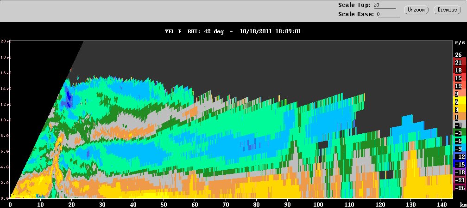Image resolution: width=467 pixels, height=208 pixels.
Task: Click the Unzoom button
Action: 416,10
